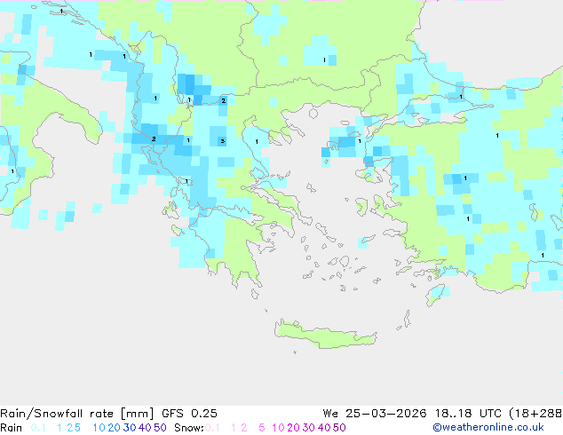Select the rain legend value 20
This screenshot has width=563, height=435.
[115, 428]
